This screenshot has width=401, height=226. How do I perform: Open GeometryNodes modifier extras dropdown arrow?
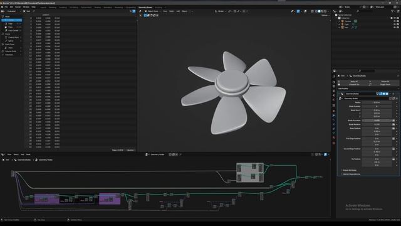tap(390, 94)
